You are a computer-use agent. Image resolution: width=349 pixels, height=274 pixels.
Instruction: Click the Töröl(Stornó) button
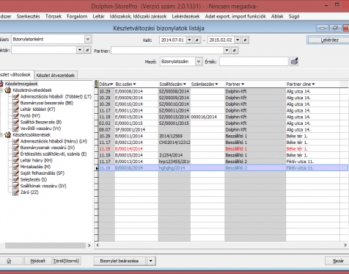[x=67, y=261]
